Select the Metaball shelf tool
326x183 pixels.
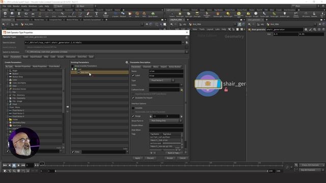(123, 14)
